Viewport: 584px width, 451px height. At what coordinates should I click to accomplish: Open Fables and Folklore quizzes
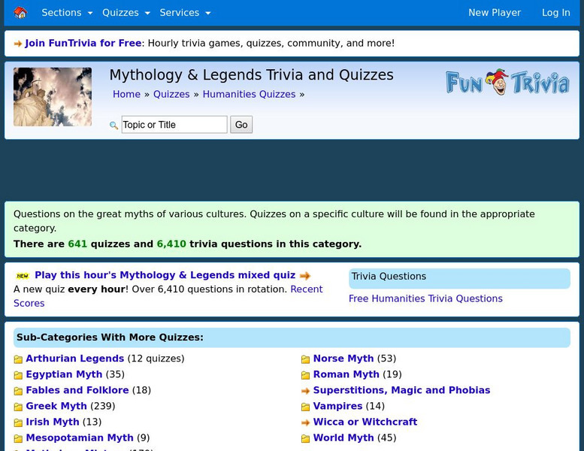point(77,390)
